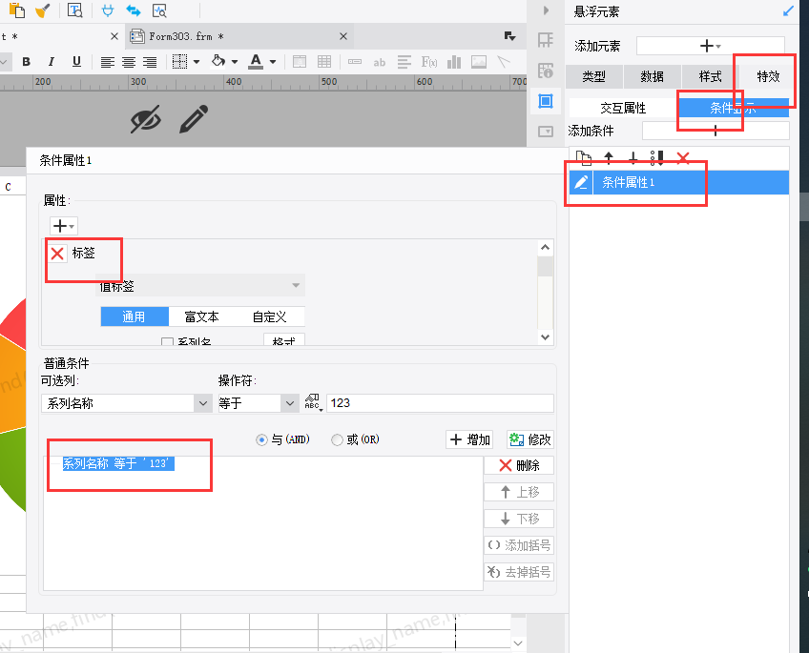This screenshot has width=809, height=653.
Task: Open the widget settings panel icon
Action: tap(546, 132)
